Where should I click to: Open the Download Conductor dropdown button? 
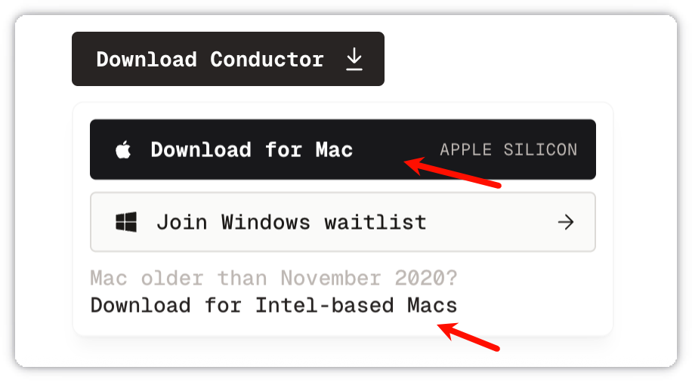tap(227, 59)
